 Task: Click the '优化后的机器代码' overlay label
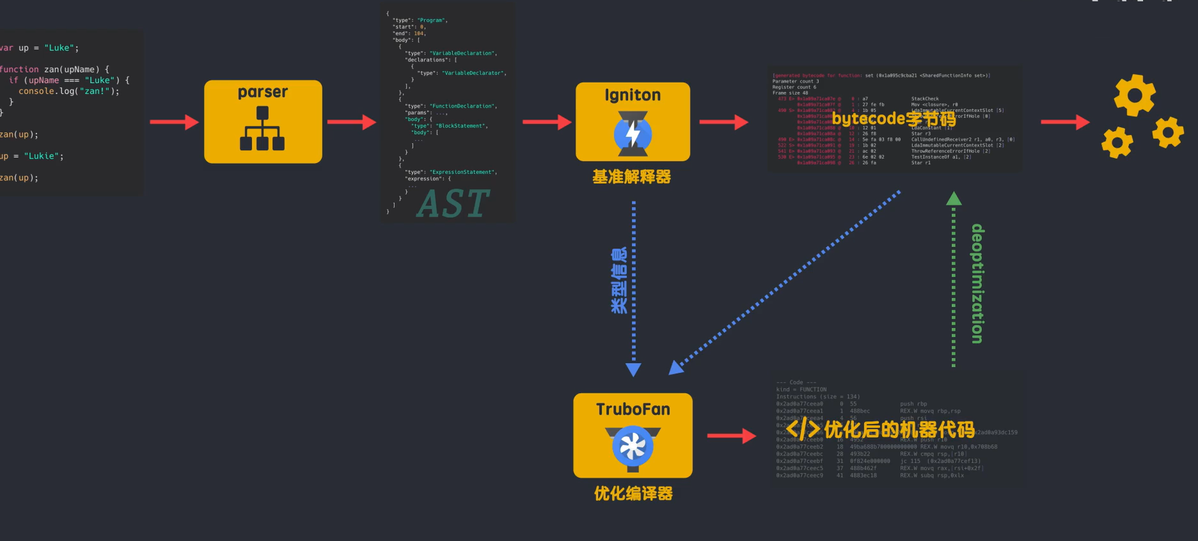[899, 430]
